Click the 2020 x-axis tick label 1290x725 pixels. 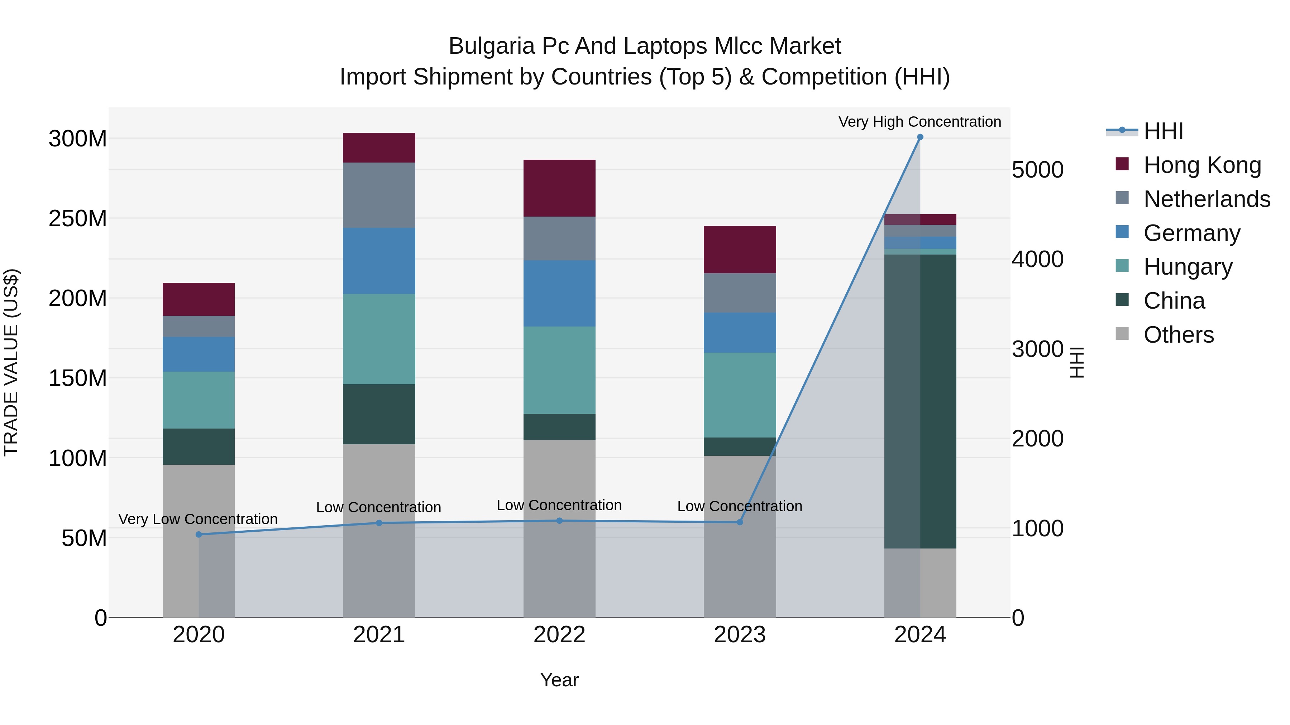click(199, 635)
